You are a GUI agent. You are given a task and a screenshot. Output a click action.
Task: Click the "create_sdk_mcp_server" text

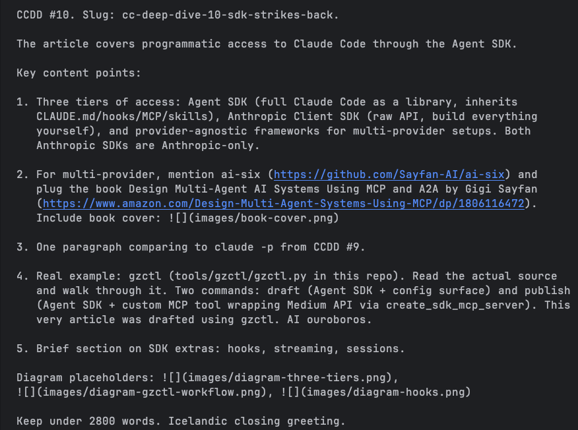tap(455, 305)
